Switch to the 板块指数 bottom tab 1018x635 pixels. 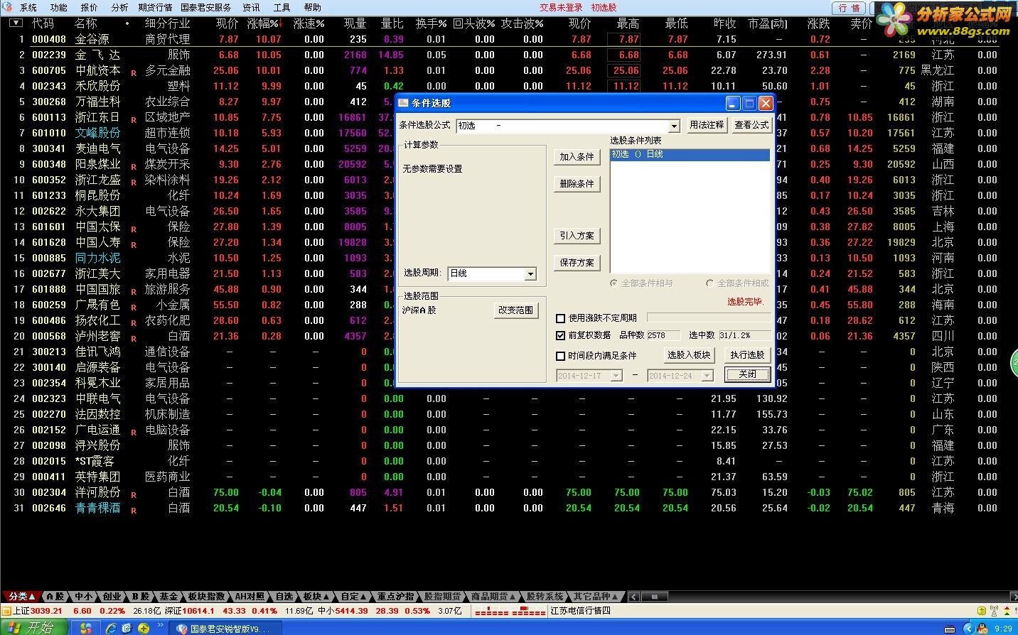tap(206, 596)
